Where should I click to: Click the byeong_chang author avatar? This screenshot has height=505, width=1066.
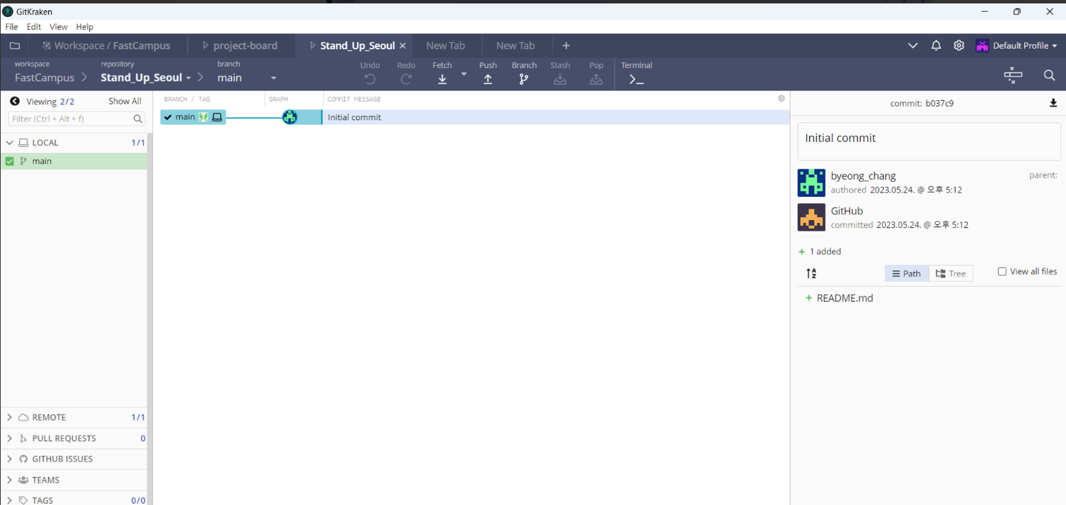pyautogui.click(x=811, y=183)
